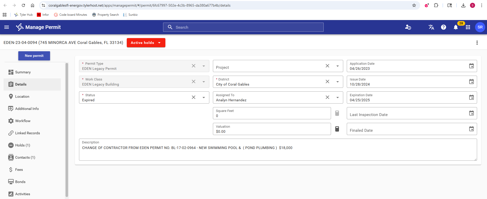The image size is (487, 199).
Task: Click the translate language icon
Action: click(431, 27)
